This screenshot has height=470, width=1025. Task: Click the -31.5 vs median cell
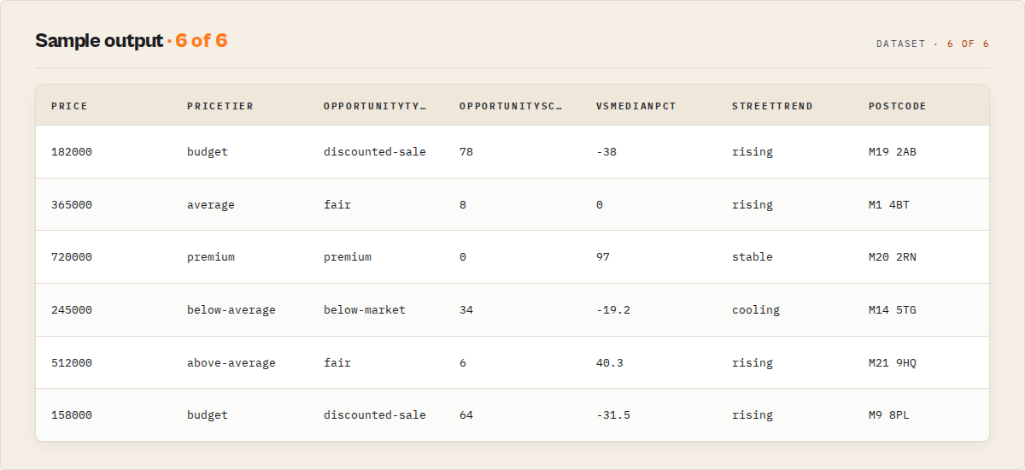[x=613, y=415]
